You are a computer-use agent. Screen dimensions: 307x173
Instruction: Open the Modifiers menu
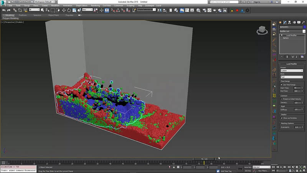pyautogui.click(x=55, y=5)
